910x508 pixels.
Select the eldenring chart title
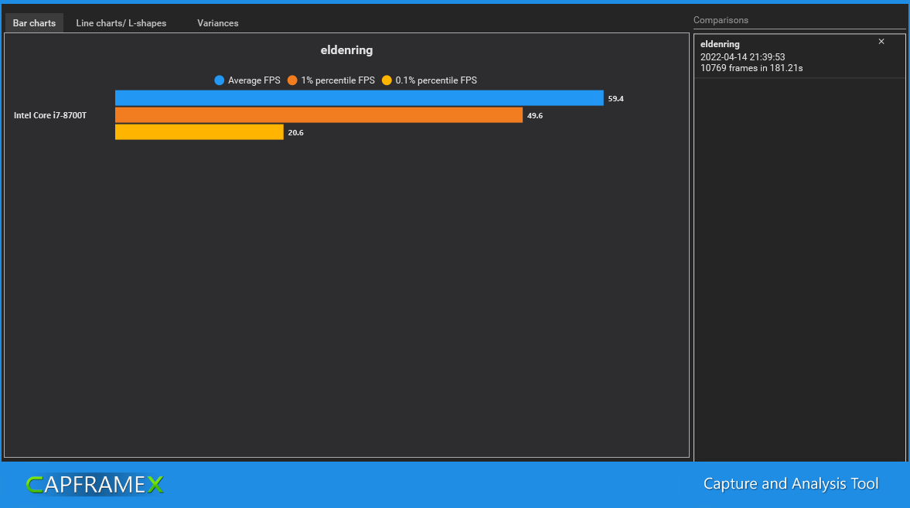[x=346, y=50]
